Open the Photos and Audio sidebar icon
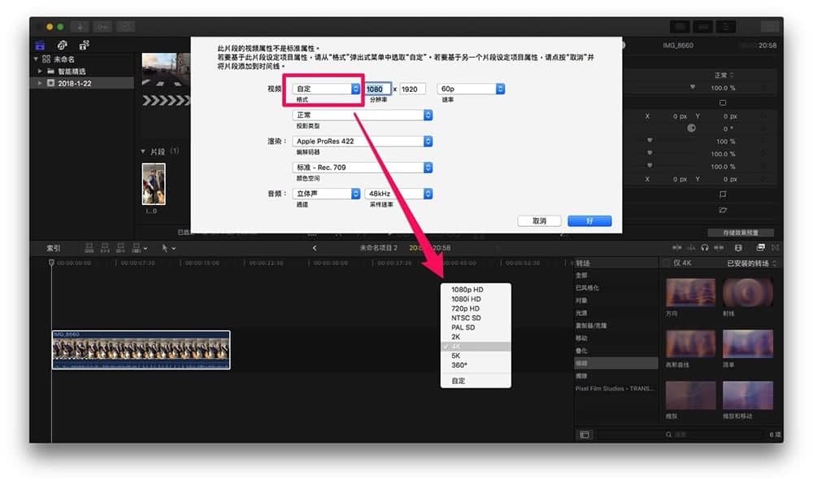Viewport: 813px width, 485px height. 63,45
